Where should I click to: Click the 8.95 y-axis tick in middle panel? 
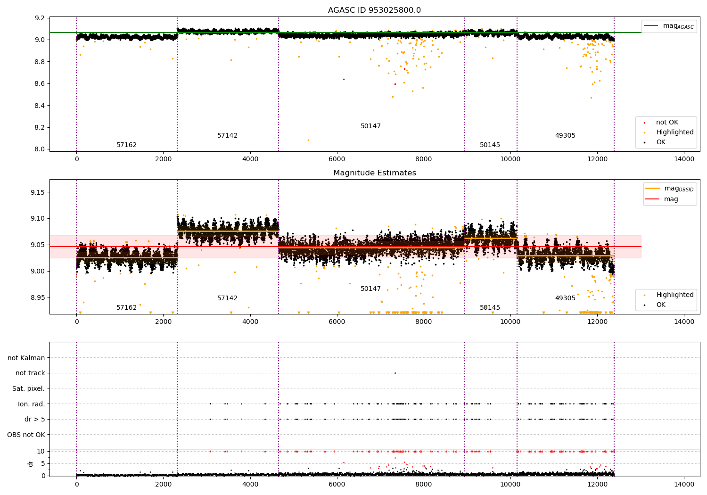[38, 298]
